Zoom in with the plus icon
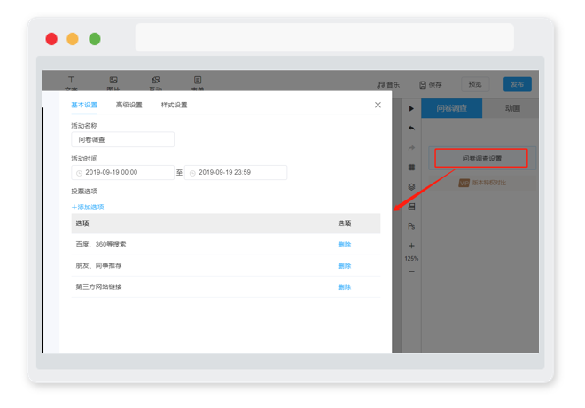This screenshot has width=585, height=408. (x=411, y=246)
